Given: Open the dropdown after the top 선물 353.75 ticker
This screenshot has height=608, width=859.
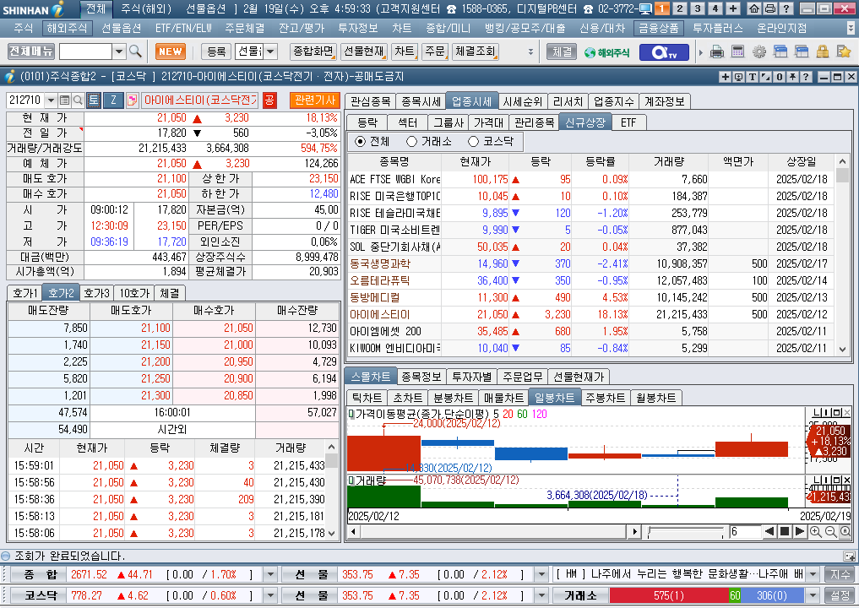Looking at the screenshot, I should (541, 574).
